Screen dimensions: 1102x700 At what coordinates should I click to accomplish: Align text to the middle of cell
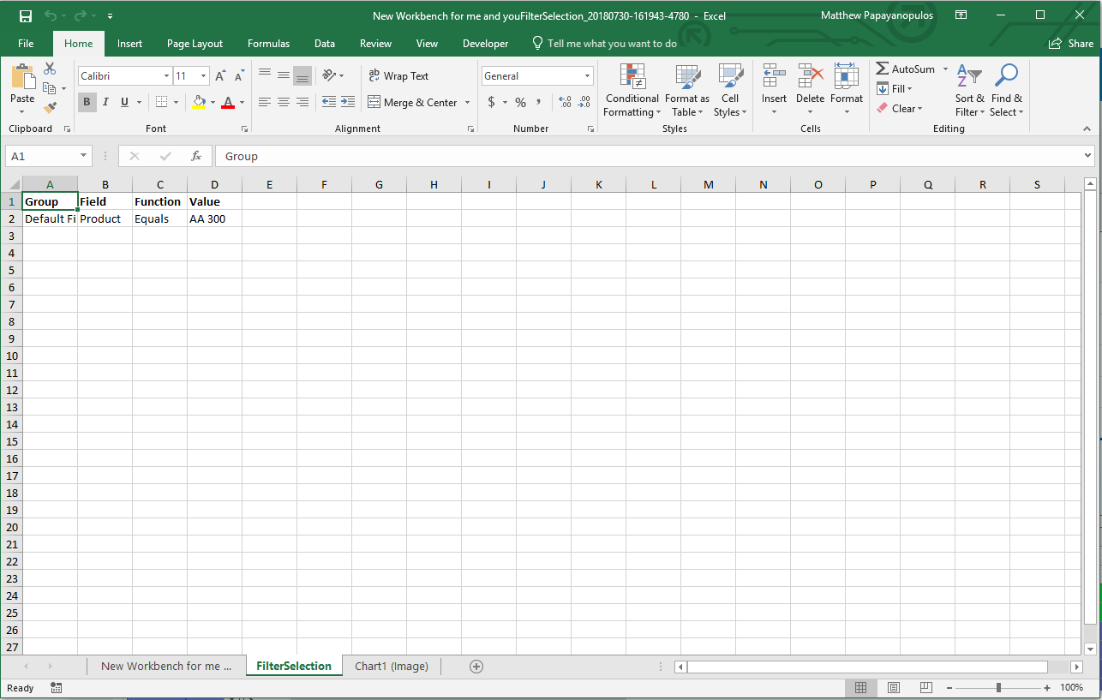(284, 75)
